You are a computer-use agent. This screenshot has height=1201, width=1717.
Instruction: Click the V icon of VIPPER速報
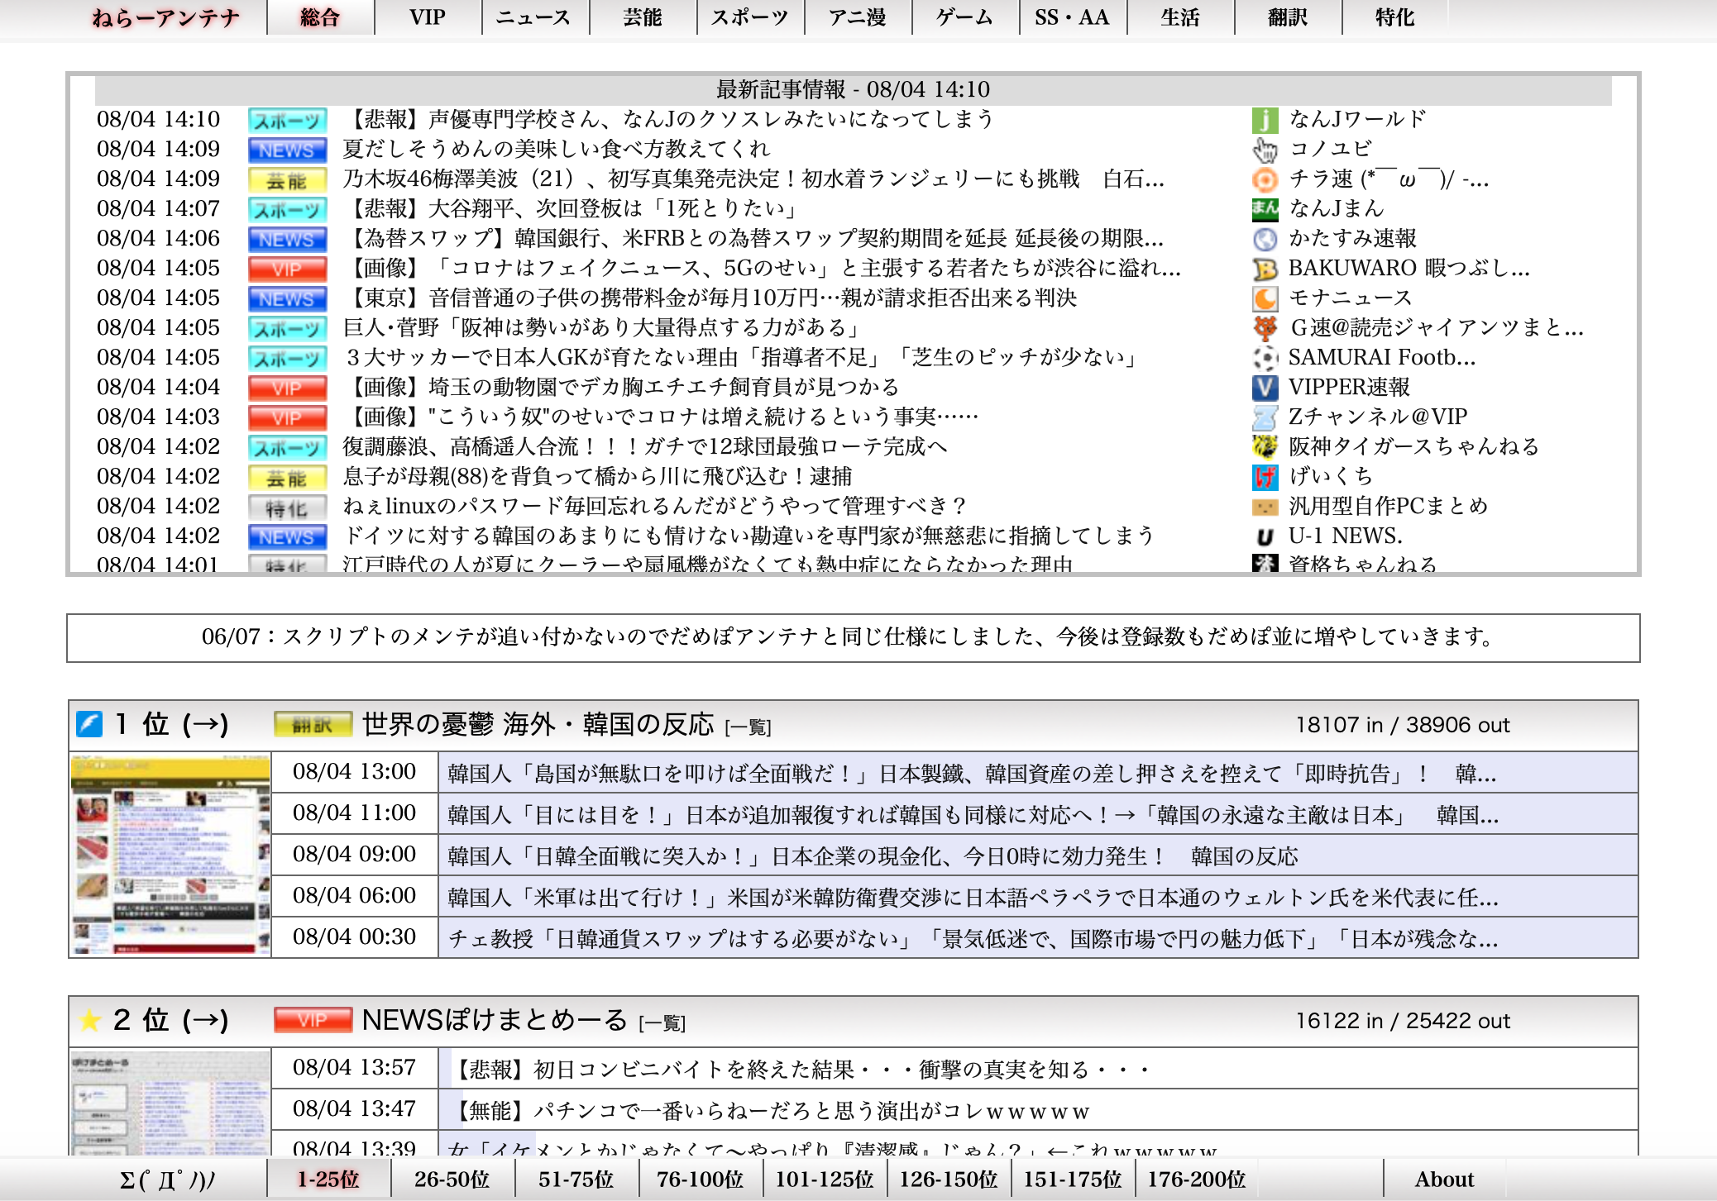1267,388
